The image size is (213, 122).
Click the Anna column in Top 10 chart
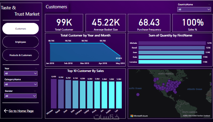tap(97, 95)
